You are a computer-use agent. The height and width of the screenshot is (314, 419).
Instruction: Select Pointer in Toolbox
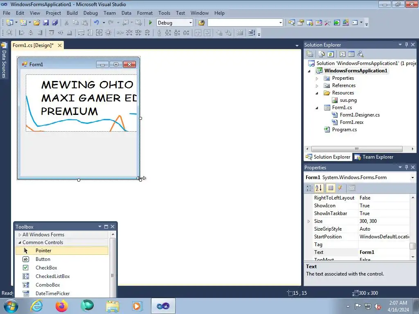(x=62, y=251)
